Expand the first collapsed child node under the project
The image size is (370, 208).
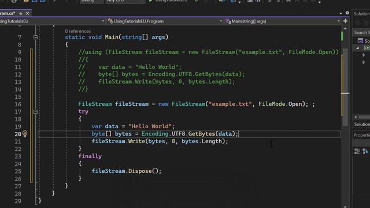[364, 55]
